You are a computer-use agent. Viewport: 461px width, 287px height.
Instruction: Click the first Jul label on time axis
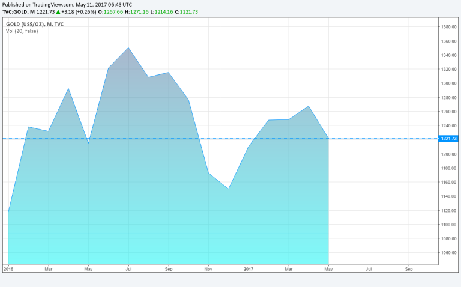pos(128,269)
